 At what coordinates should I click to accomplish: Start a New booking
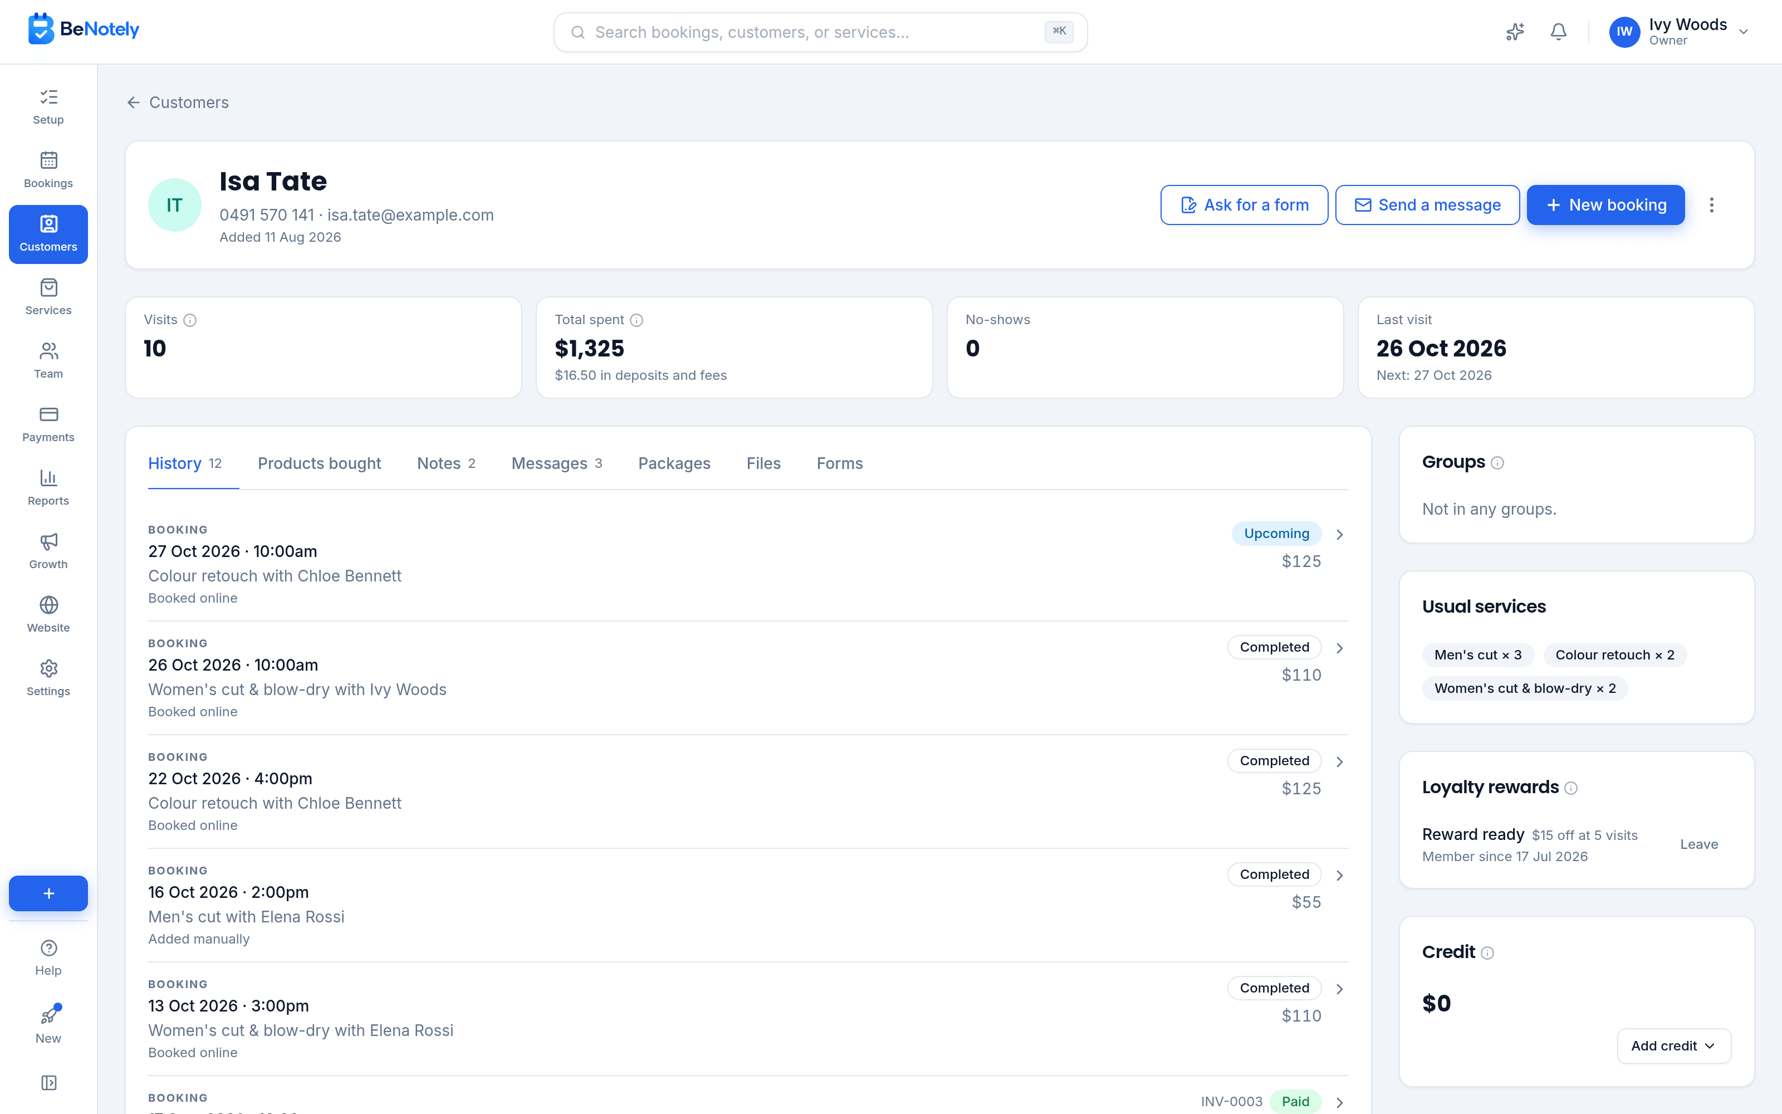[1605, 205]
